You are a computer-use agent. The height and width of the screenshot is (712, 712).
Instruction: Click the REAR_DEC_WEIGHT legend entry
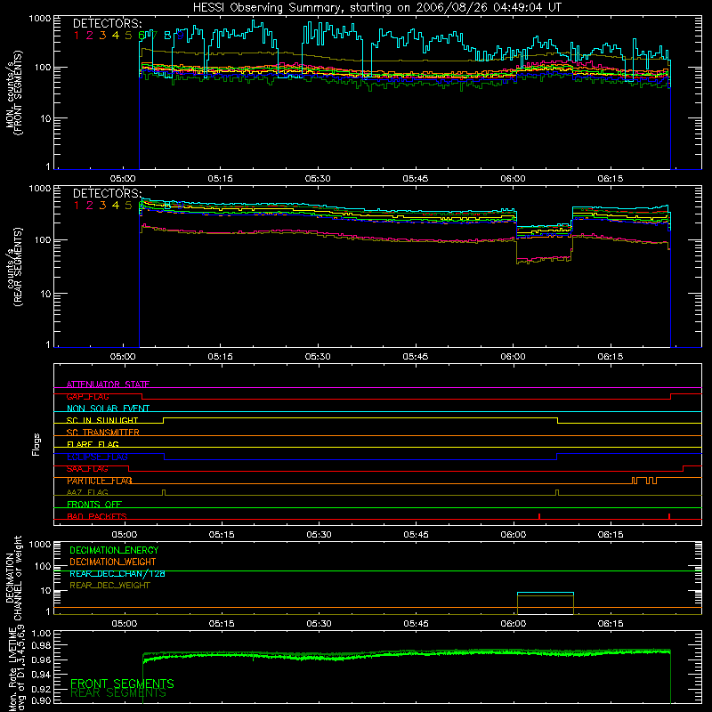pos(109,586)
